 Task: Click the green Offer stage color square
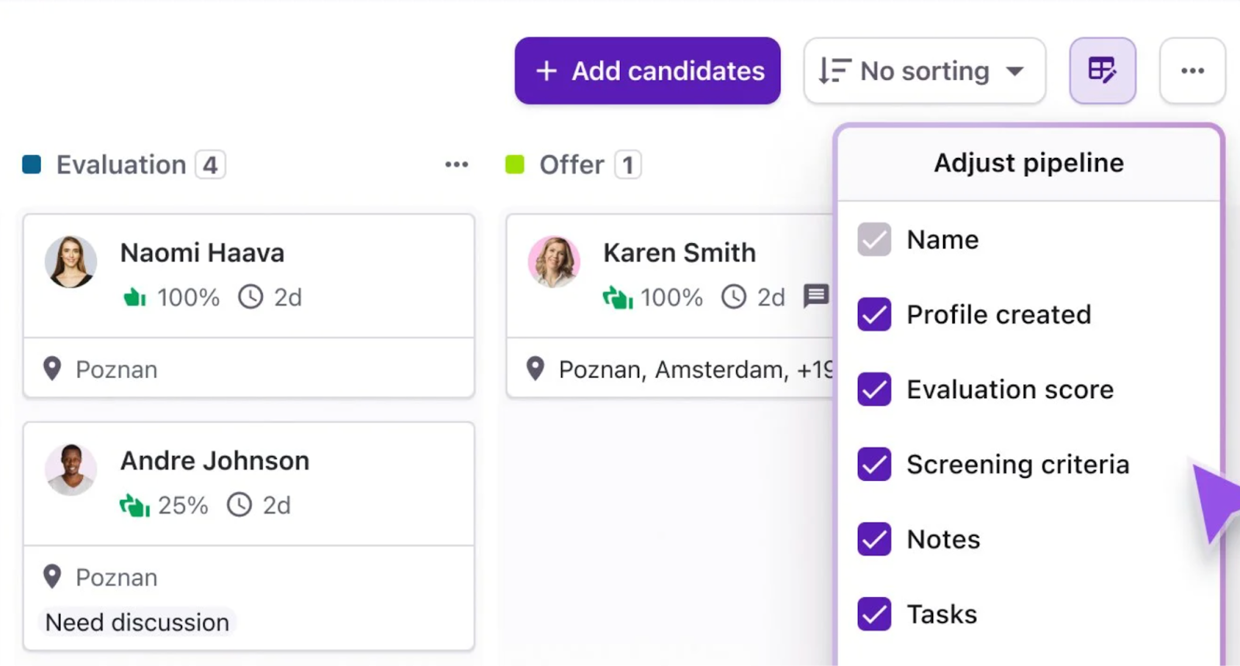[515, 164]
